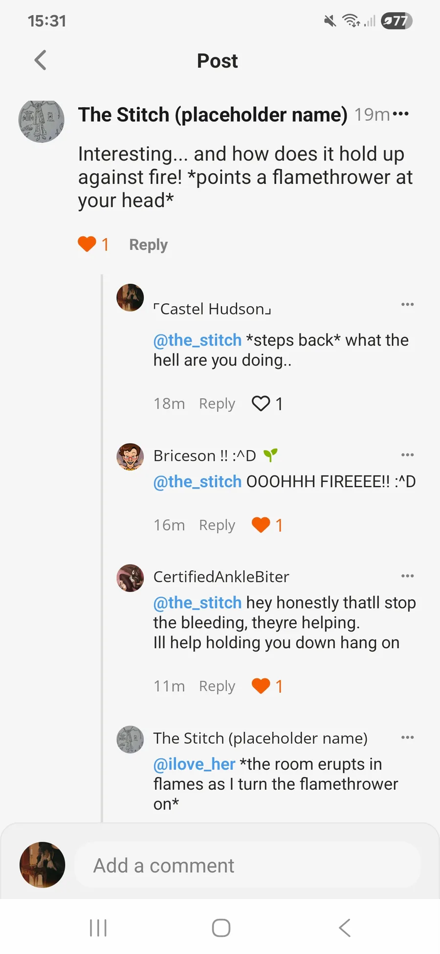Reply to Castel Hudson's comment

click(217, 404)
